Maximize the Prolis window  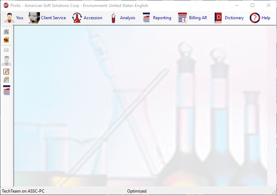pyautogui.click(x=252, y=6)
